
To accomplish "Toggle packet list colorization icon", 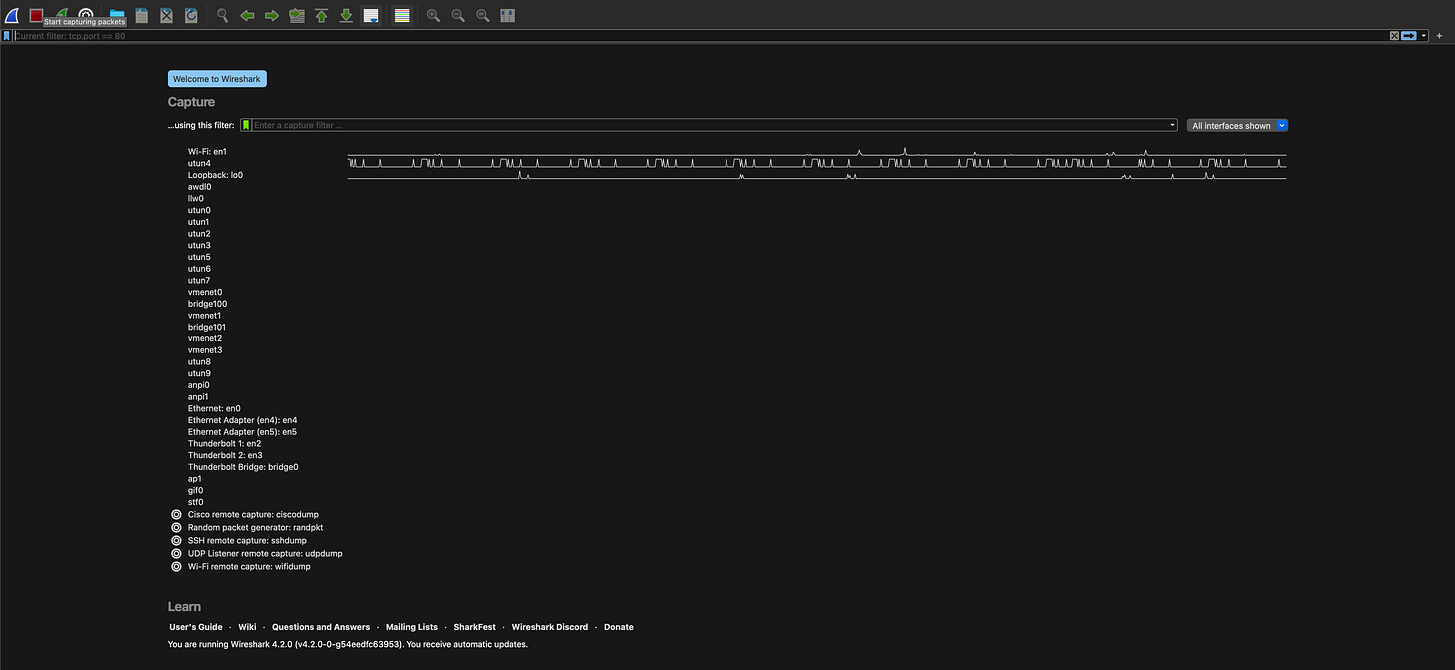I will coord(402,15).
